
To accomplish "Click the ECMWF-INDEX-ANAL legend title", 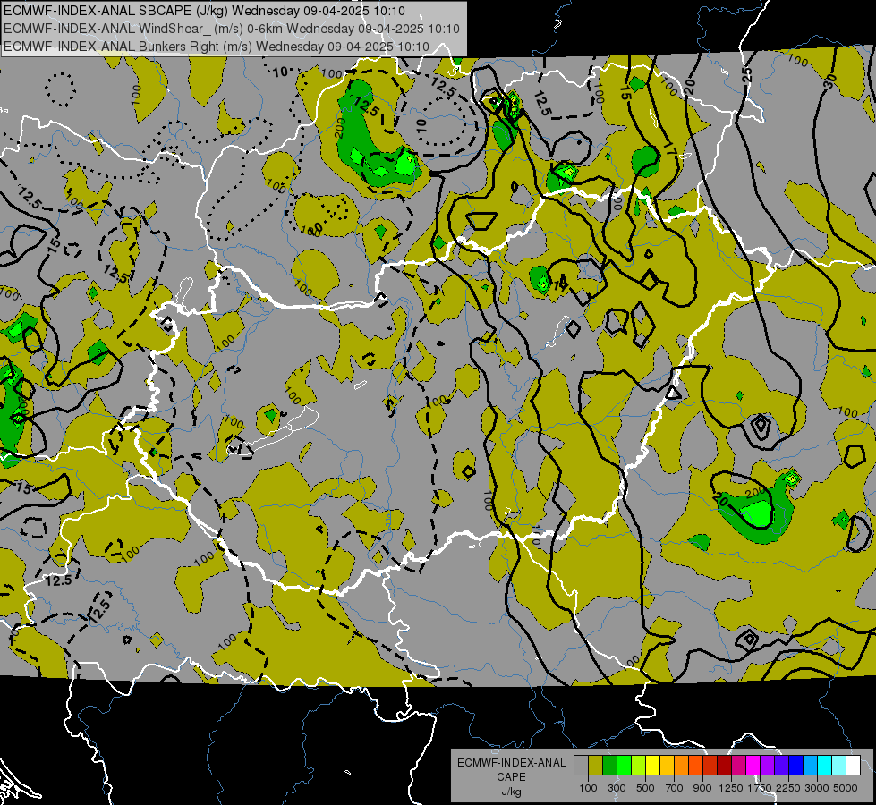I will tap(511, 763).
